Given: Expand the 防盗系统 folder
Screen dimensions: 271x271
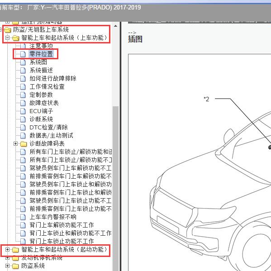Looking at the screenshot, I should [x=7, y=266].
